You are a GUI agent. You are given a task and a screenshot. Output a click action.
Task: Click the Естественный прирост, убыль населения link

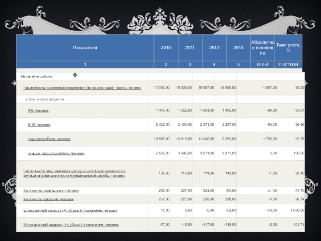tap(70, 210)
